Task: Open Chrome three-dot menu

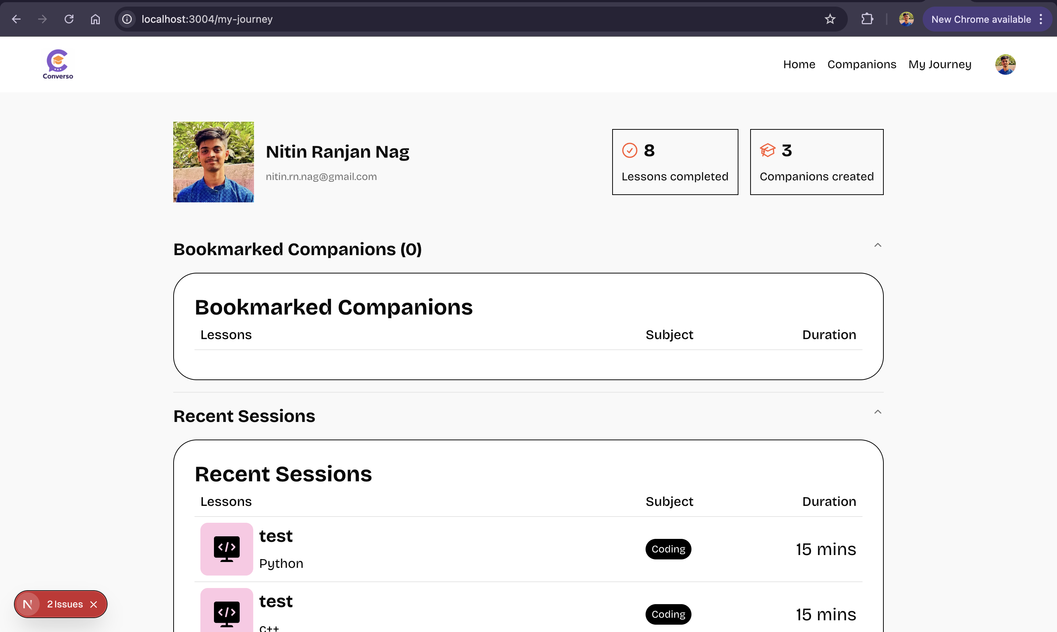Action: 1041,19
